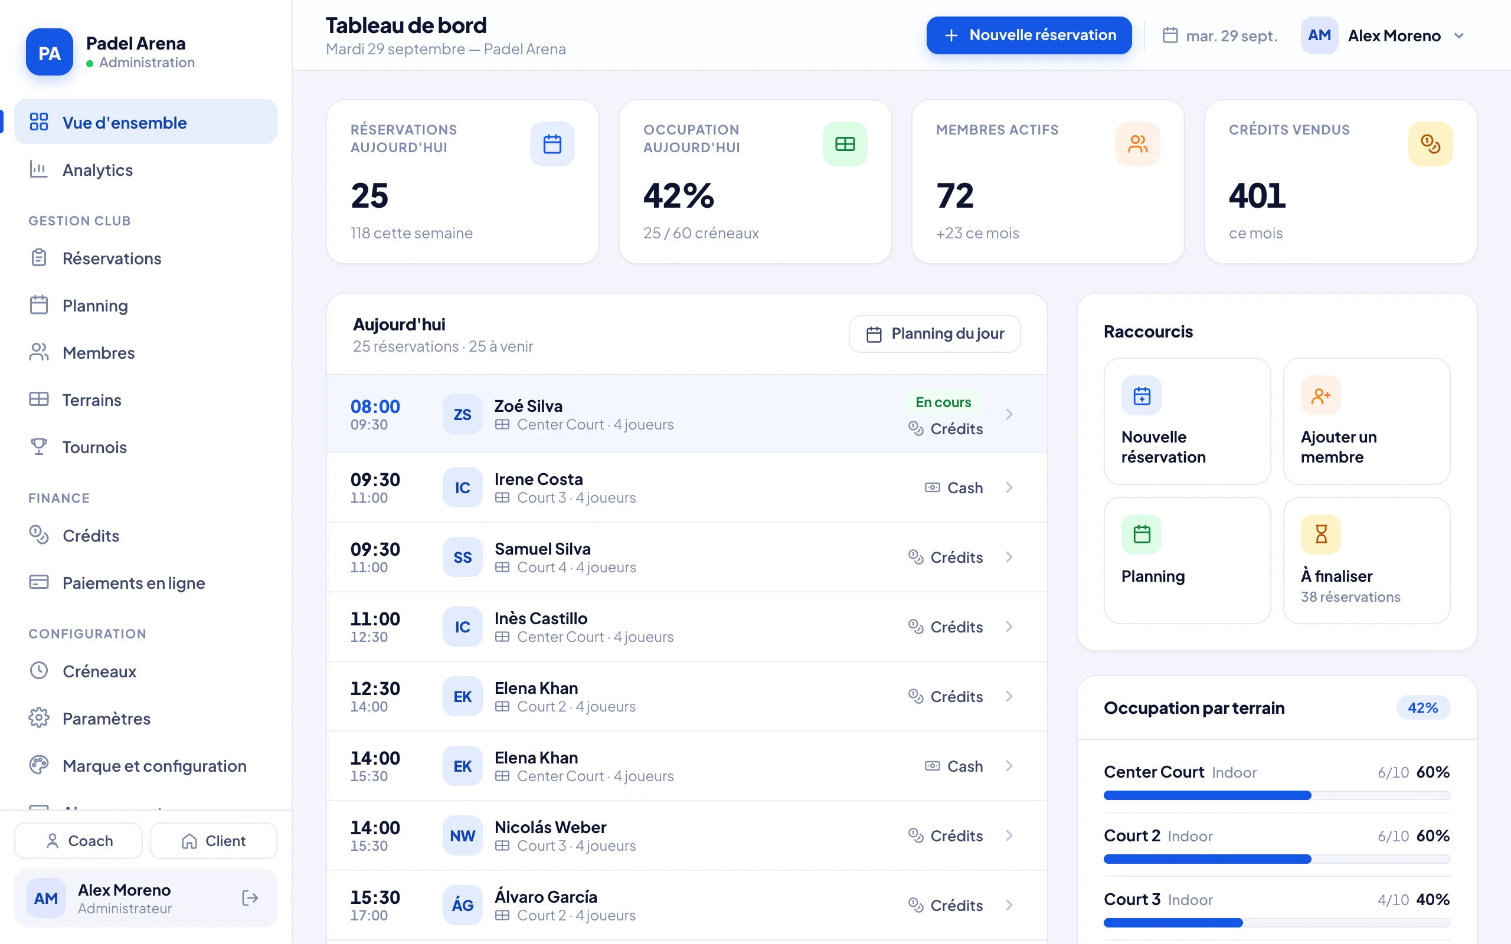
Task: Switch to the Client view
Action: [214, 841]
